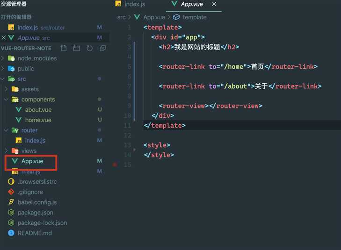Collapse all folders in explorer
341x250 pixels.
coord(102,48)
